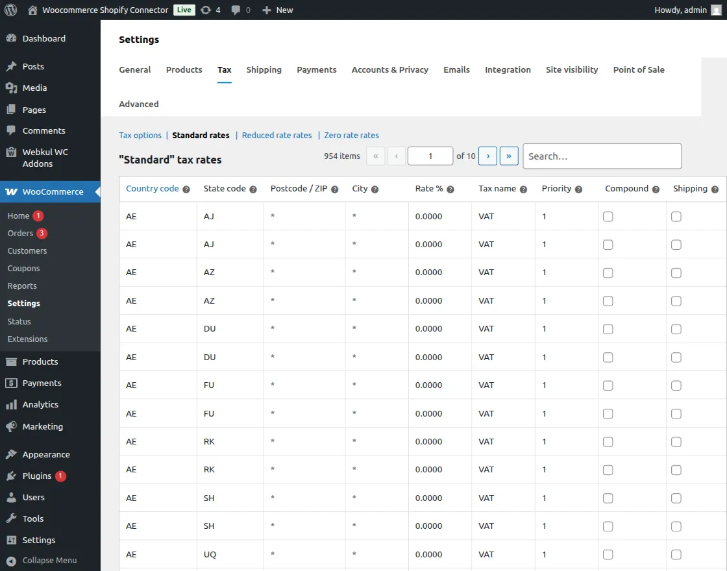This screenshot has height=571, width=727.
Task: Expand the New content menu
Action: [x=277, y=10]
